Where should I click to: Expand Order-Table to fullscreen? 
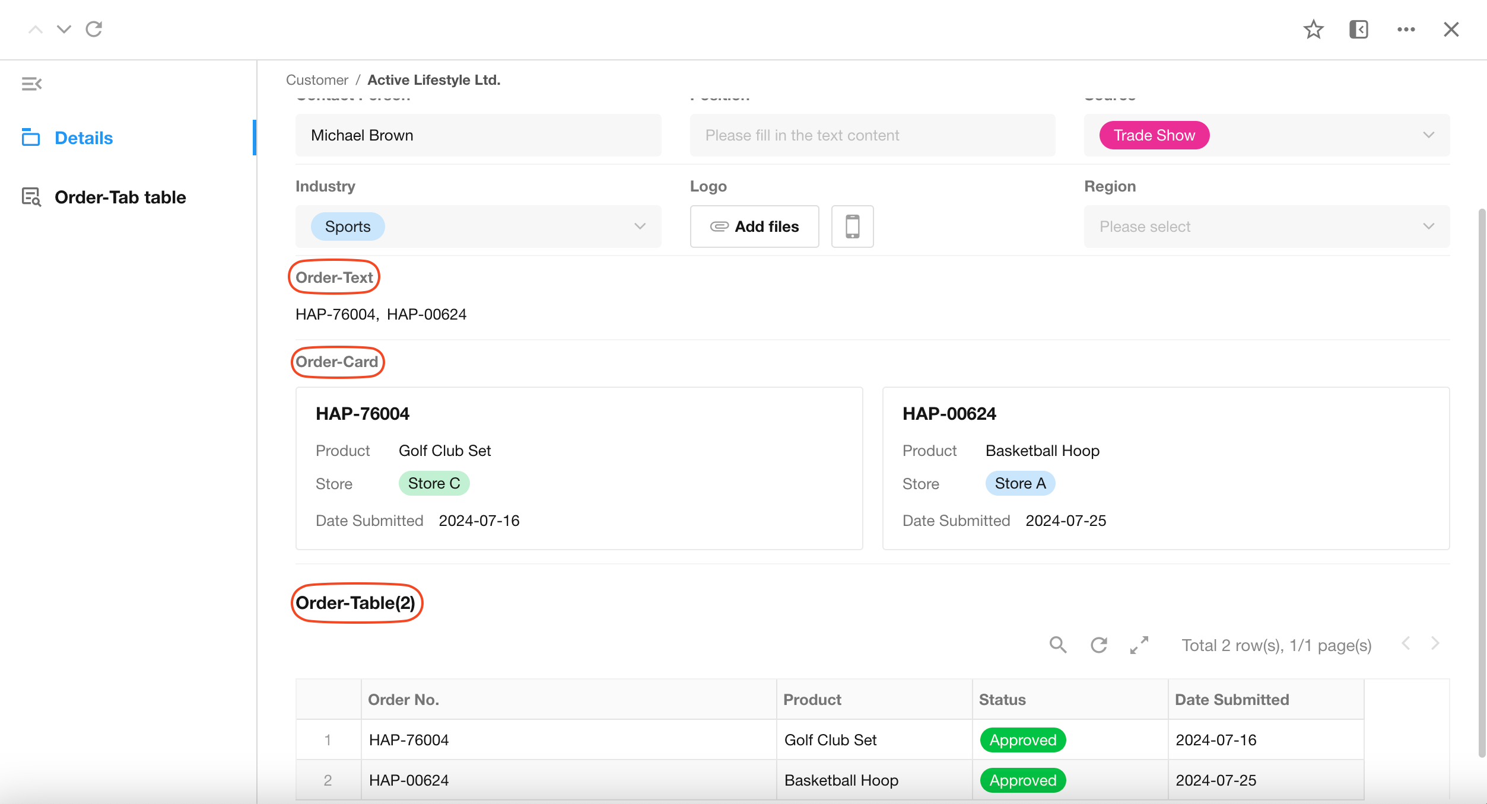(1139, 645)
